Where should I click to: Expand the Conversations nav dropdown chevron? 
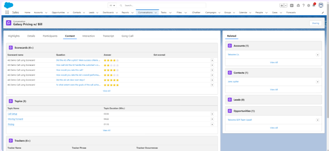point(156,12)
